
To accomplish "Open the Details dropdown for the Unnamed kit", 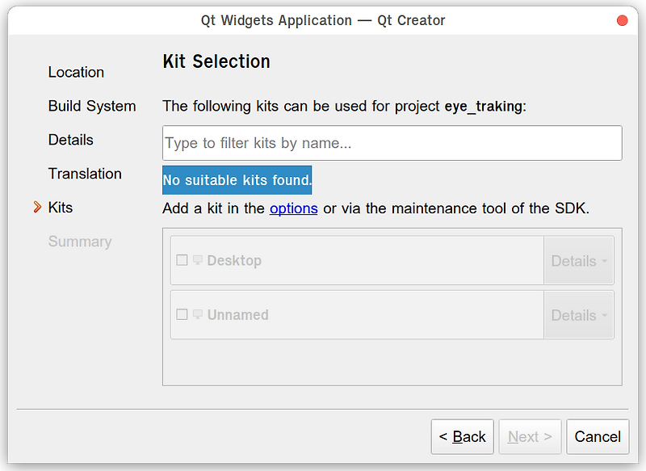I will tap(578, 314).
